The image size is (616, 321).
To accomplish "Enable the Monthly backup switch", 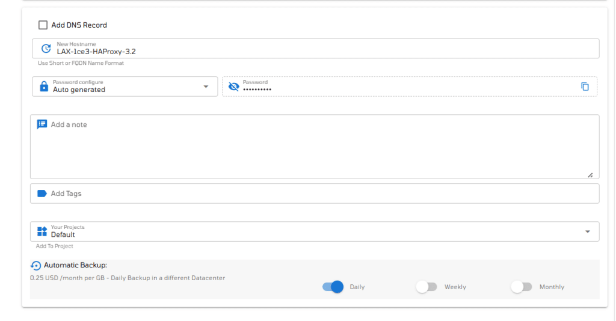I will tap(522, 287).
